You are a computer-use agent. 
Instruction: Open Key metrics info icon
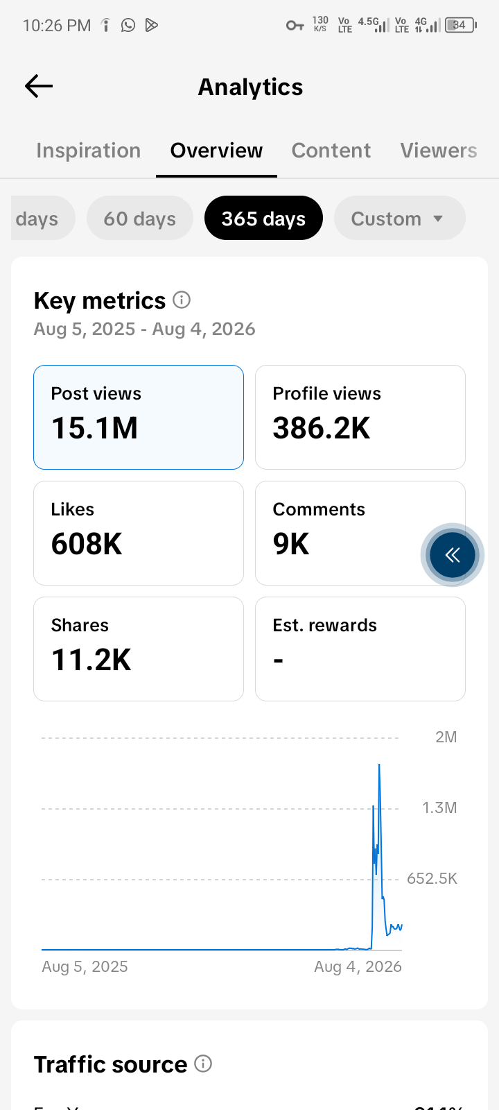click(182, 300)
